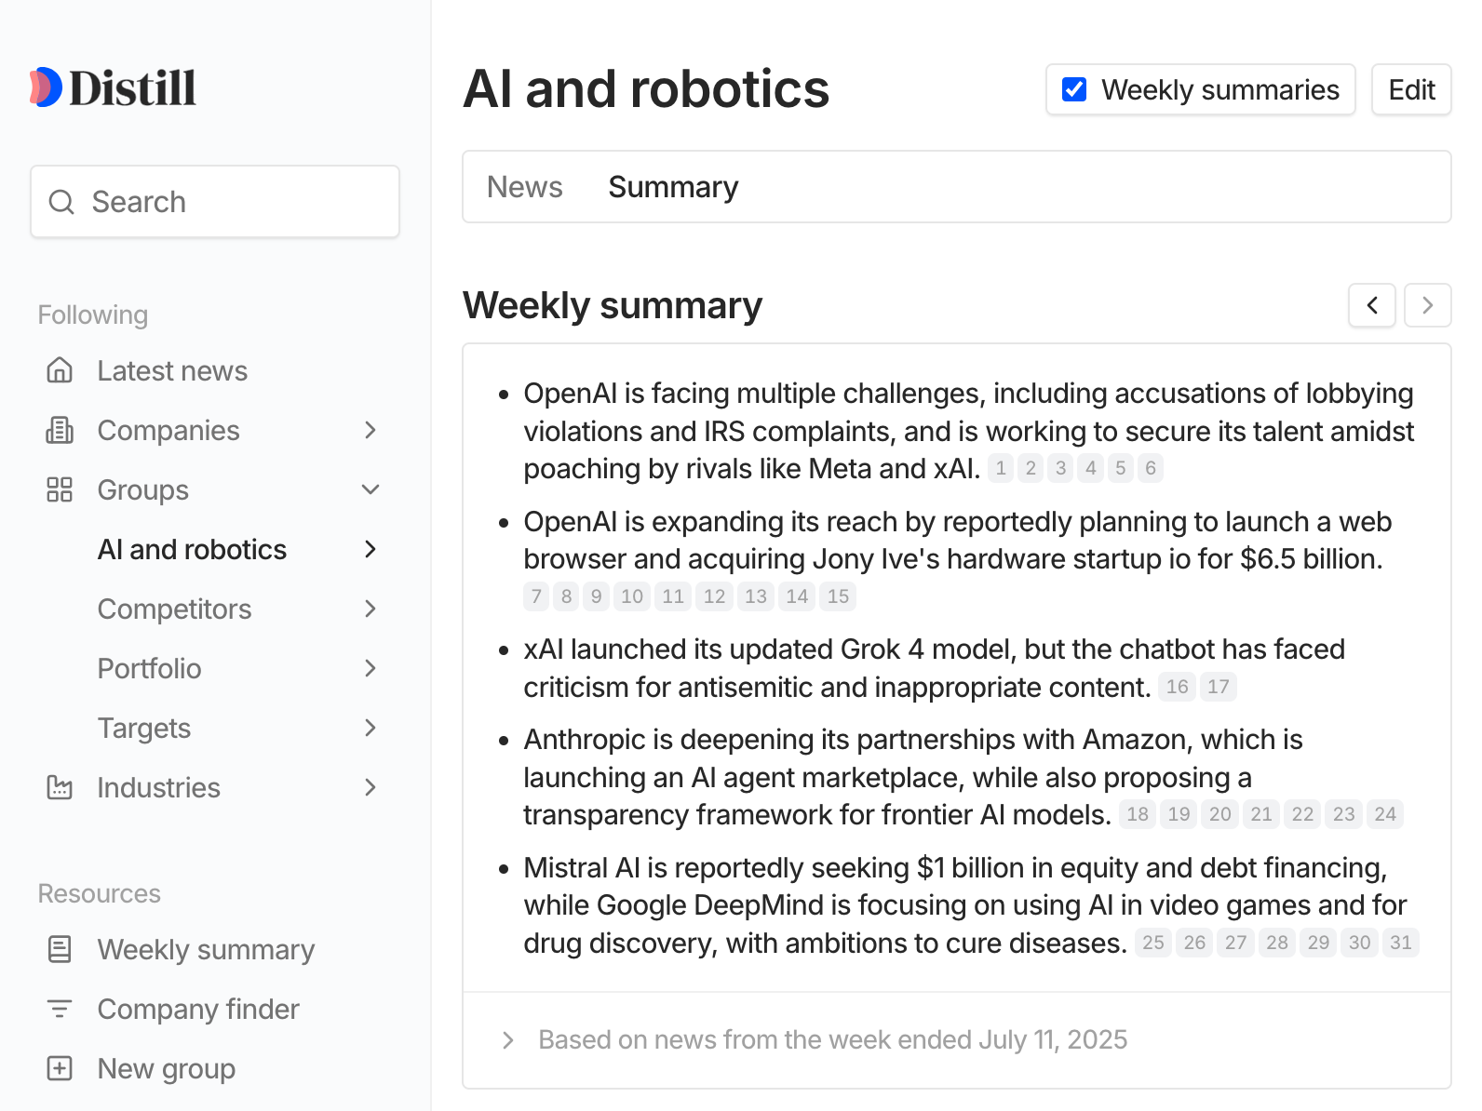The image size is (1482, 1111).
Task: Click the Industries factory icon
Action: (x=60, y=787)
